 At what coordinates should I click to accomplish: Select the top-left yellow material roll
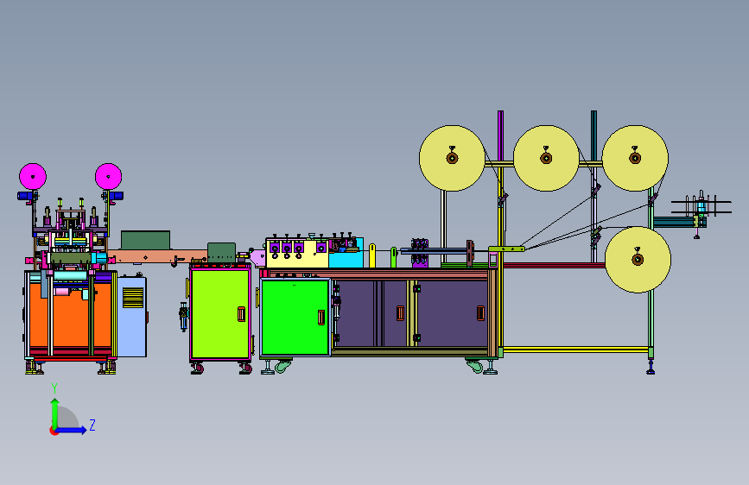(x=452, y=158)
